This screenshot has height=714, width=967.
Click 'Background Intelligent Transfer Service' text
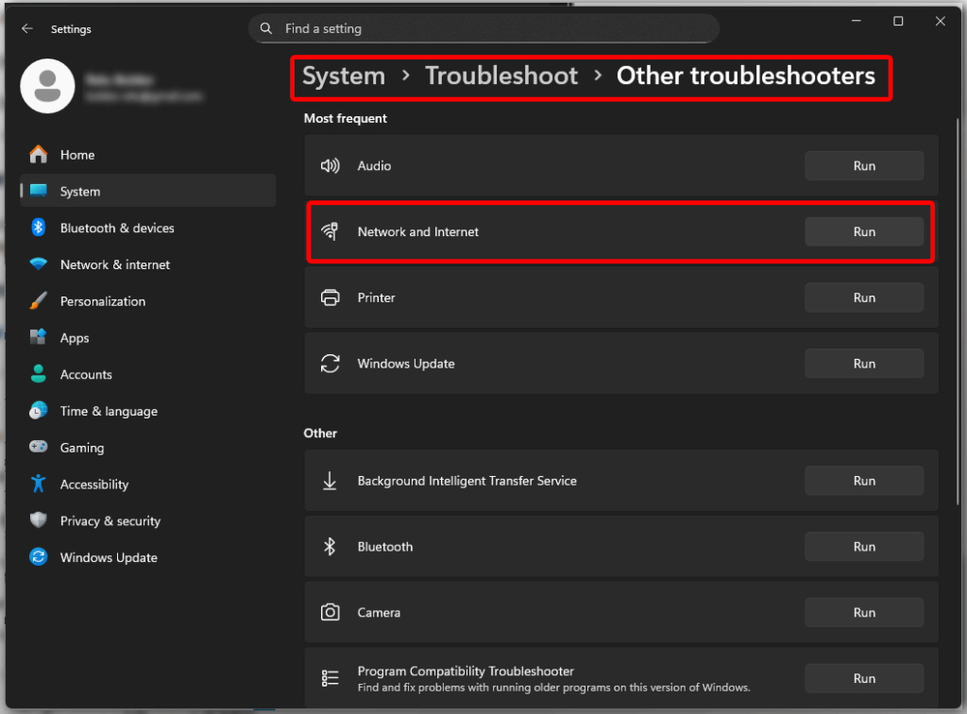[467, 481]
